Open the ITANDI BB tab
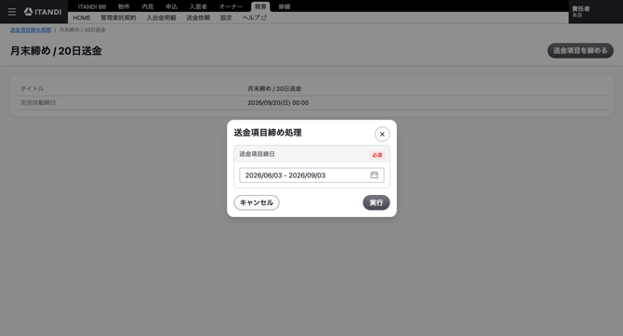623x336 pixels. 92,6
